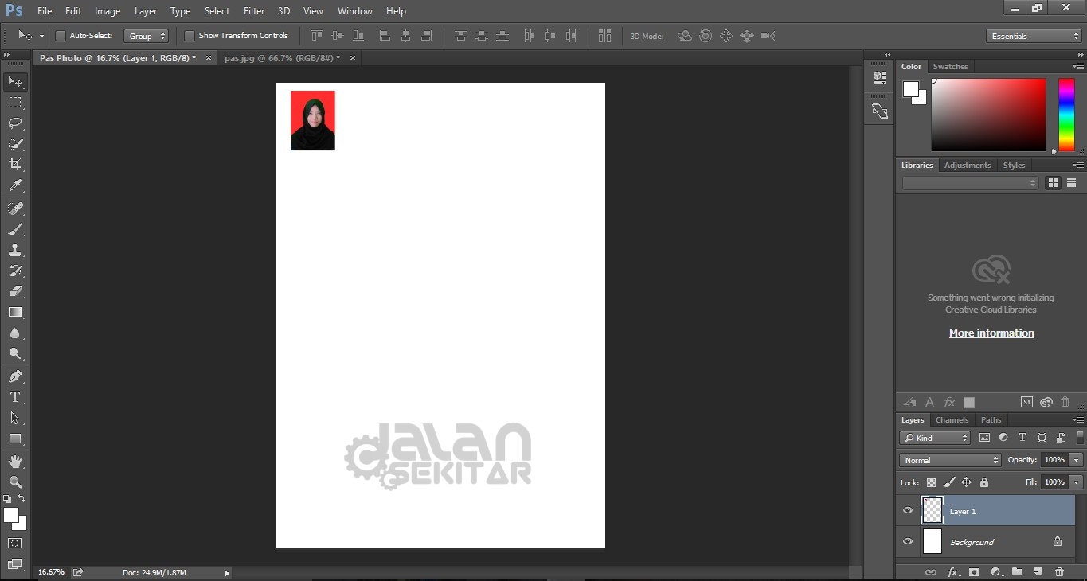The height and width of the screenshot is (581, 1087).
Task: Click the Link layers icon
Action: pyautogui.click(x=930, y=572)
